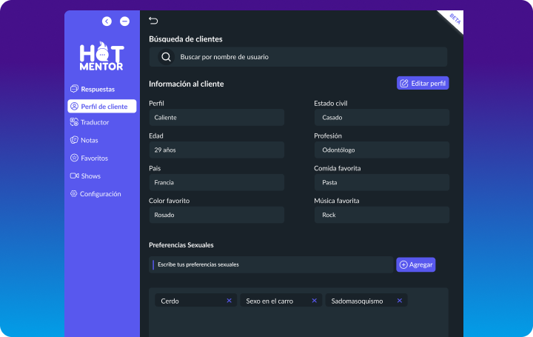The image size is (533, 337).
Task: Click the Profesión field showing Odontólogo
Action: coord(381,150)
